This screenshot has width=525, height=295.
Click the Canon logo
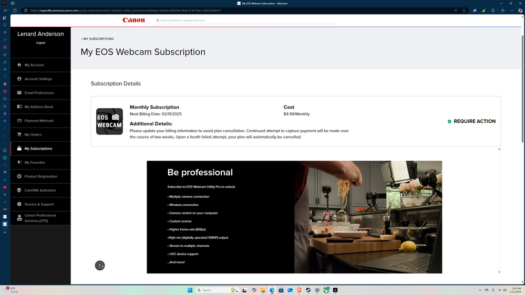tap(133, 20)
